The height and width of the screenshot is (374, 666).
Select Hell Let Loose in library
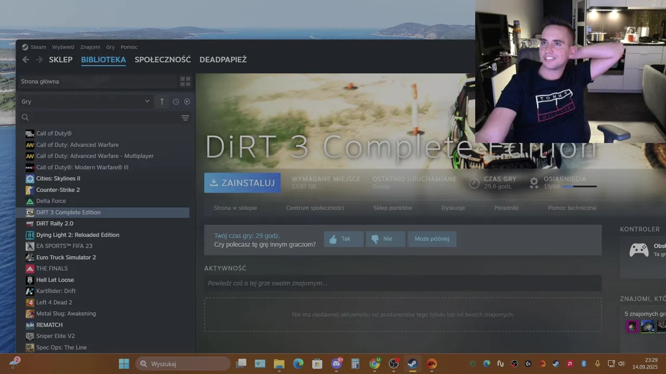coord(103,279)
